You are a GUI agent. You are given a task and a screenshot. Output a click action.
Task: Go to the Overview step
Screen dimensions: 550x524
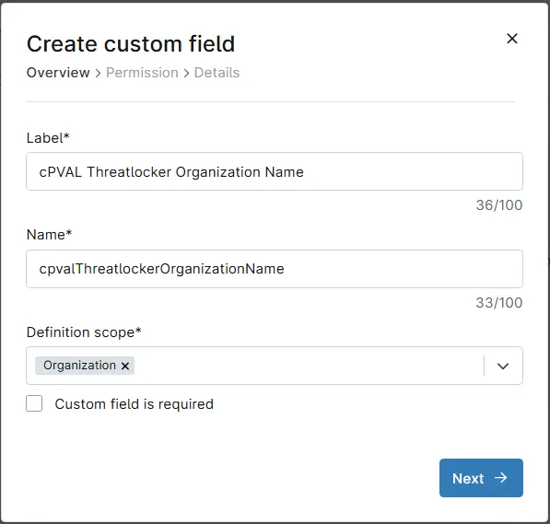click(x=58, y=73)
